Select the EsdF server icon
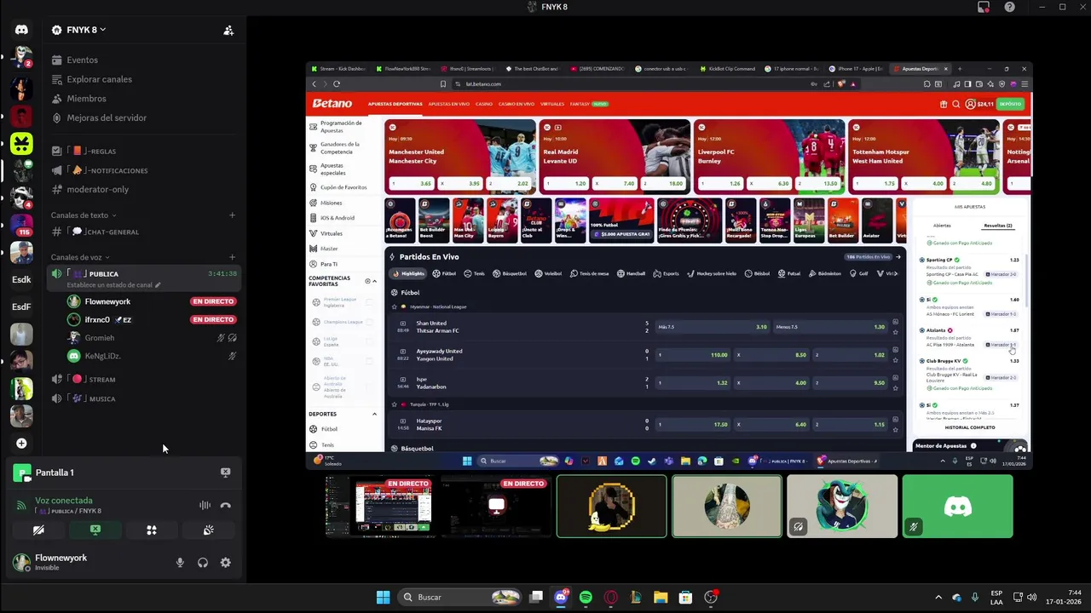 point(21,306)
